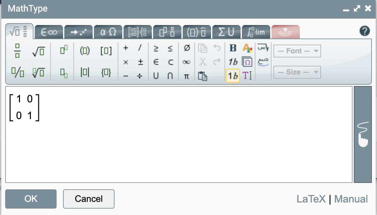Open the Size dropdown

click(x=296, y=72)
